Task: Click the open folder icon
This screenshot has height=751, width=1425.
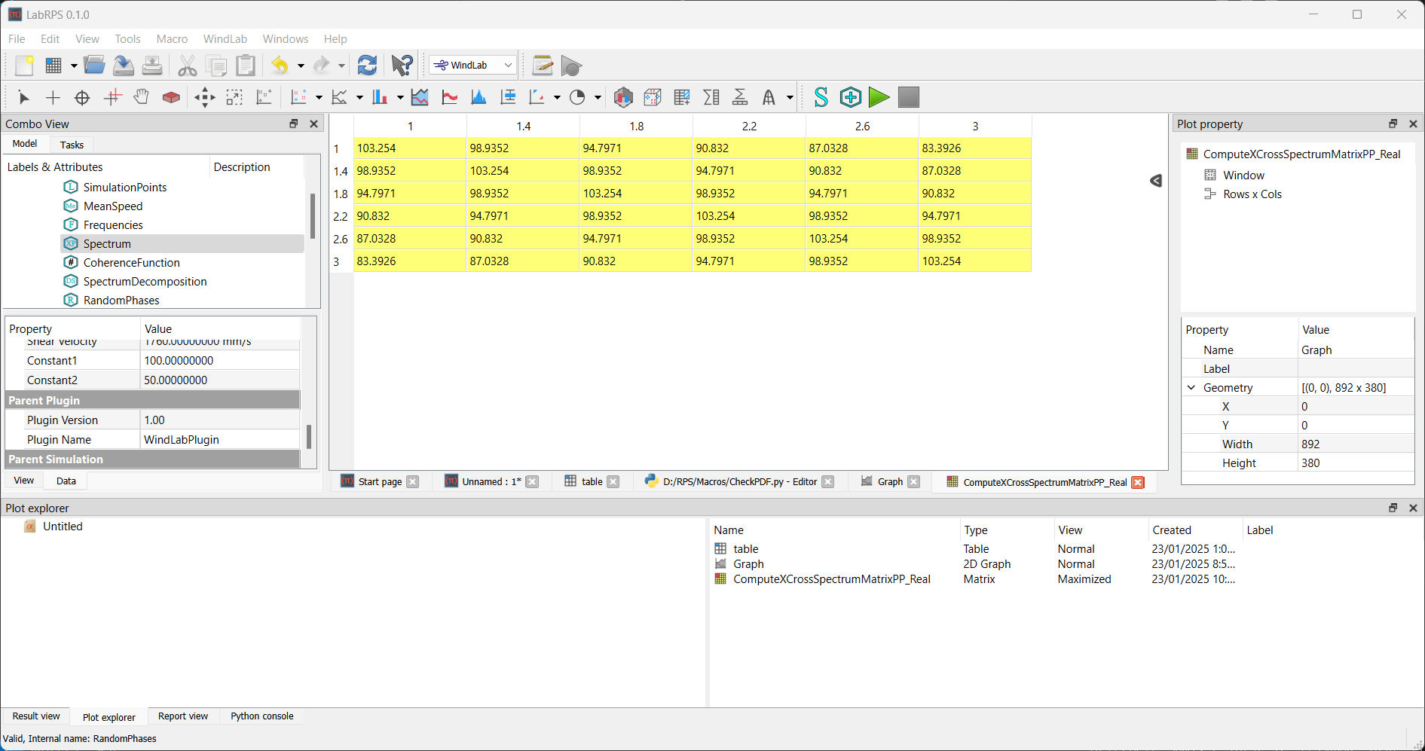Action: (94, 66)
